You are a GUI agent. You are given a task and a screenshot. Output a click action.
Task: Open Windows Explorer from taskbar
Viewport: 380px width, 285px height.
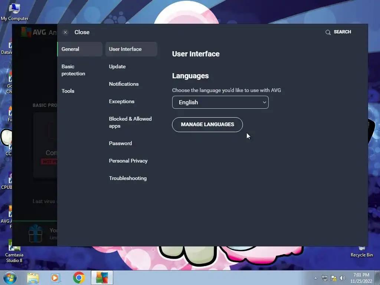33,278
